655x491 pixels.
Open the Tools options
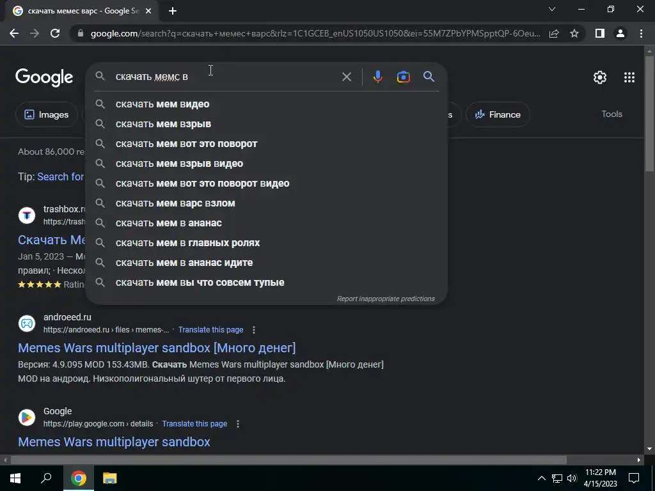612,114
